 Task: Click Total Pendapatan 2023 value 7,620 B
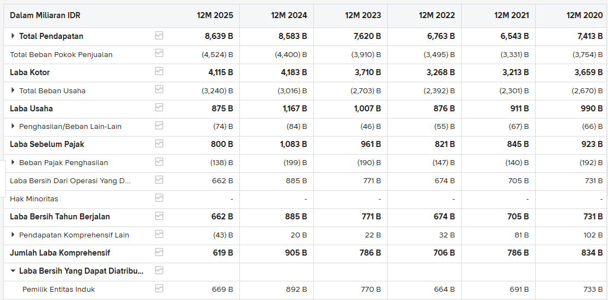367,37
